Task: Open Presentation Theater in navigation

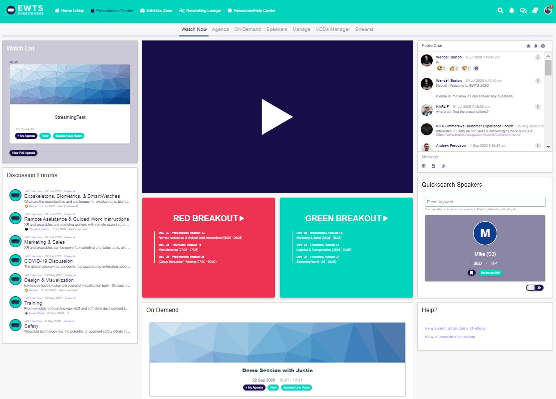Action: tap(112, 10)
